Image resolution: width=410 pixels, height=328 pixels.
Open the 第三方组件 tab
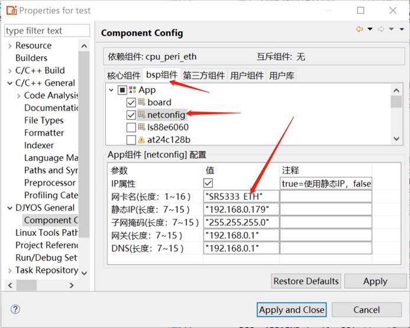click(204, 75)
